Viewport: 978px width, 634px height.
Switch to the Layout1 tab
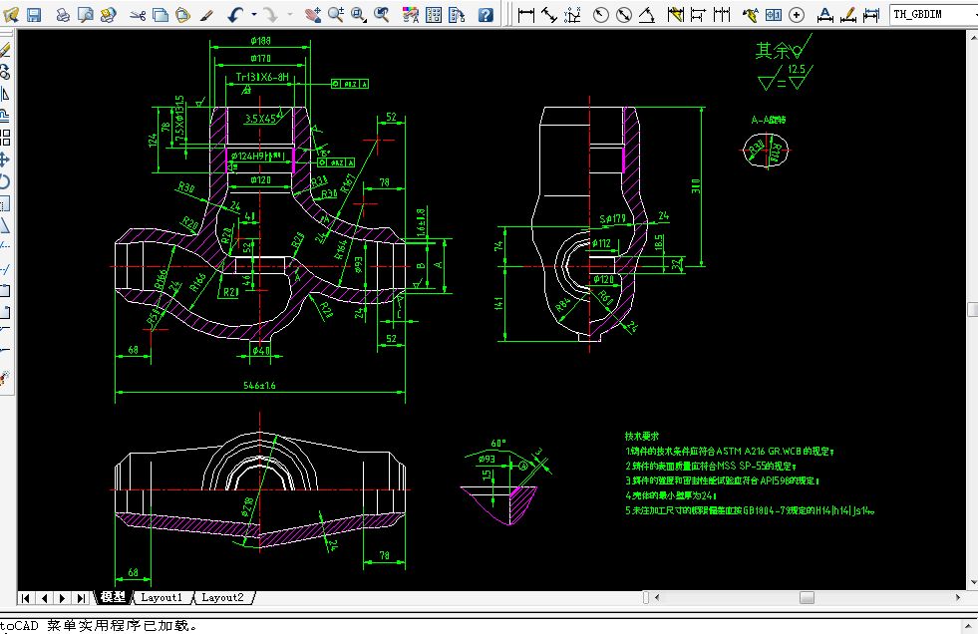162,597
